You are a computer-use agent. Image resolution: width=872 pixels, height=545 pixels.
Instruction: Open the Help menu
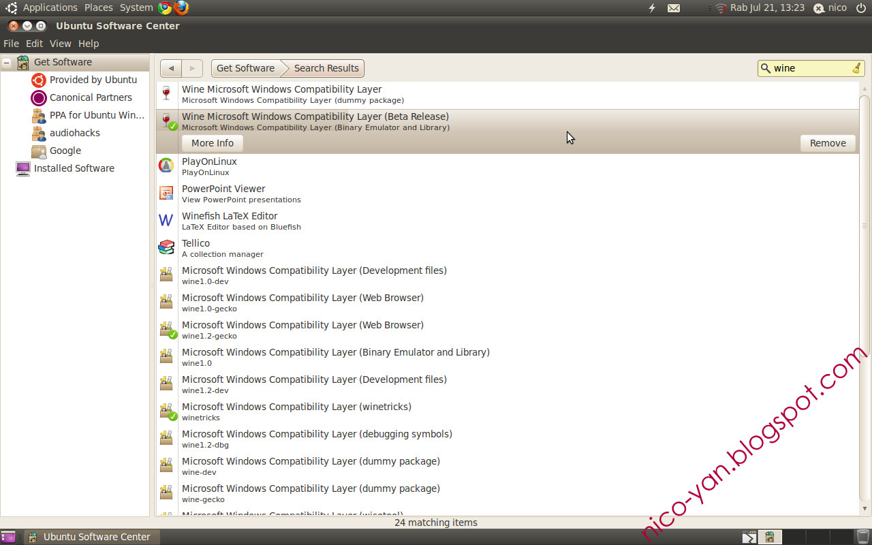pos(89,44)
